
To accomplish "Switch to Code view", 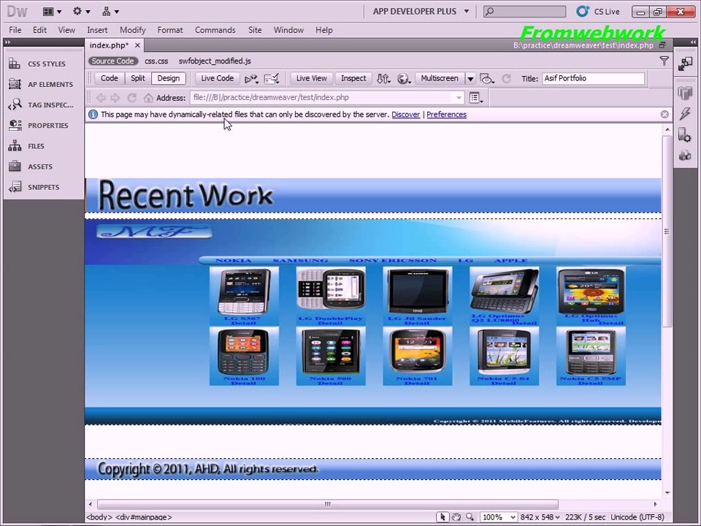I will (110, 78).
